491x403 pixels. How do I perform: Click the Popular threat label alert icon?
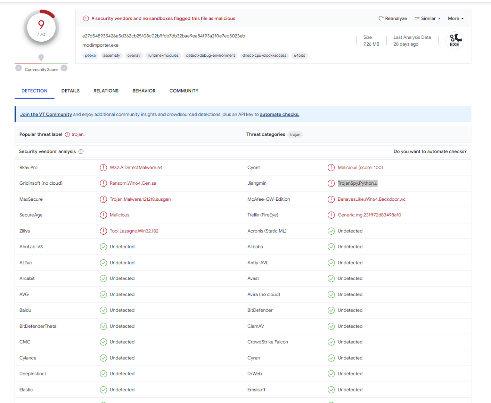click(67, 134)
